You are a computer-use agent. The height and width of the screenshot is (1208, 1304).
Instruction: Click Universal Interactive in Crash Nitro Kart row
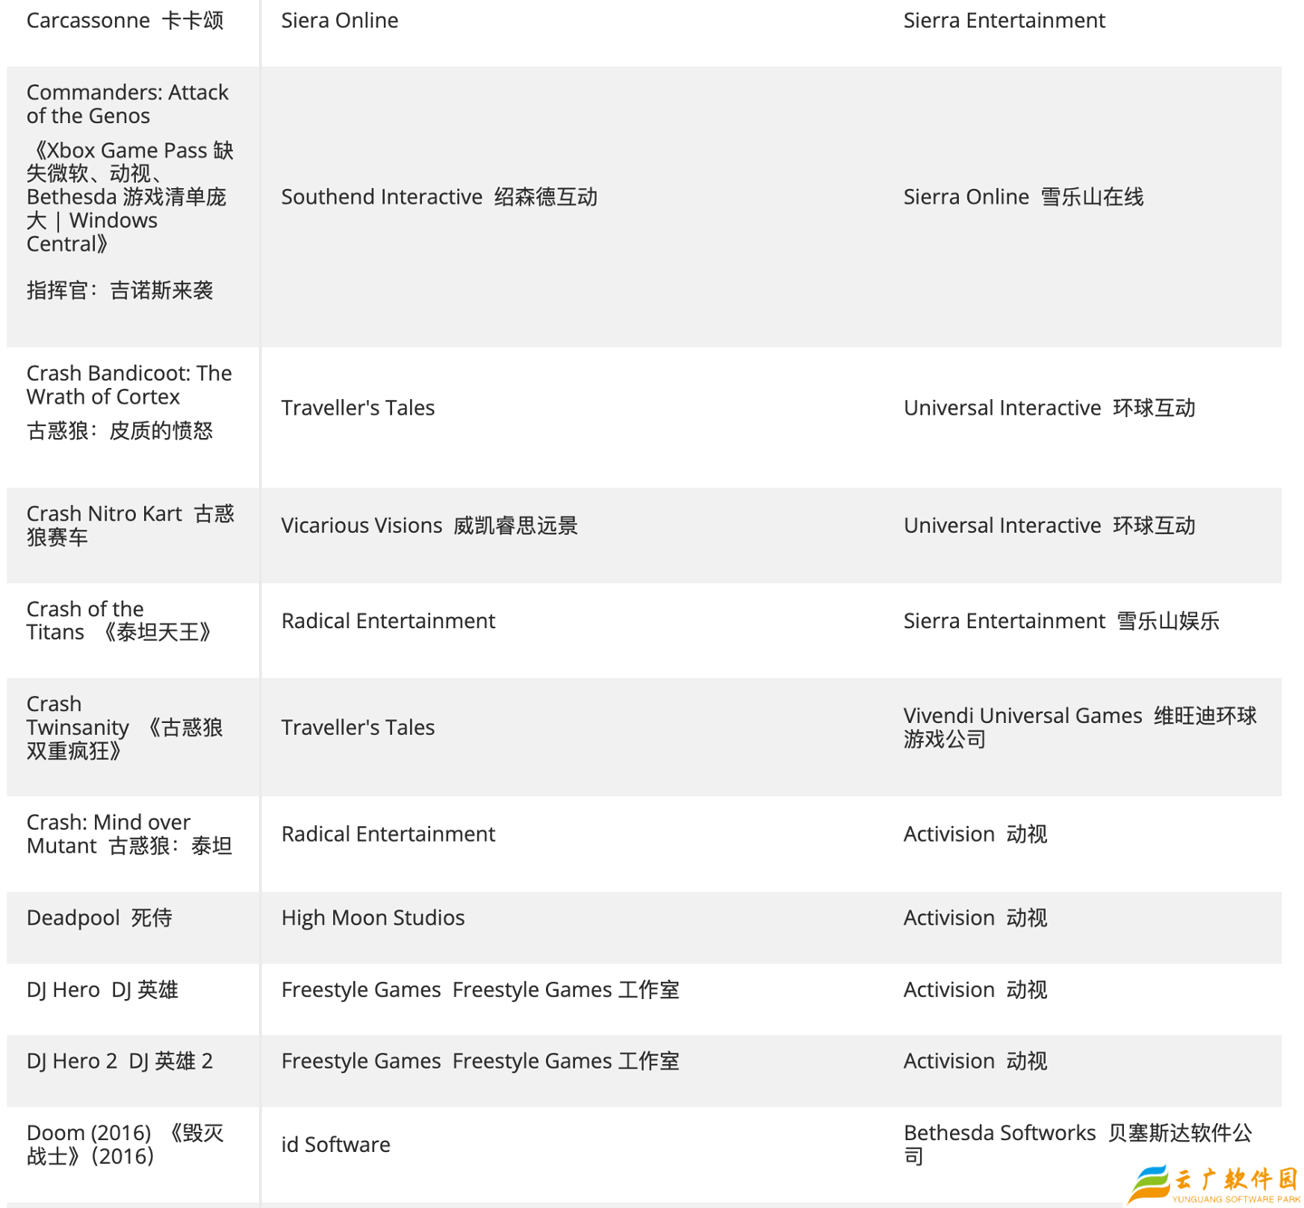click(x=1050, y=526)
